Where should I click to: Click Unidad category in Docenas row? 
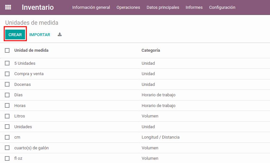(148, 85)
